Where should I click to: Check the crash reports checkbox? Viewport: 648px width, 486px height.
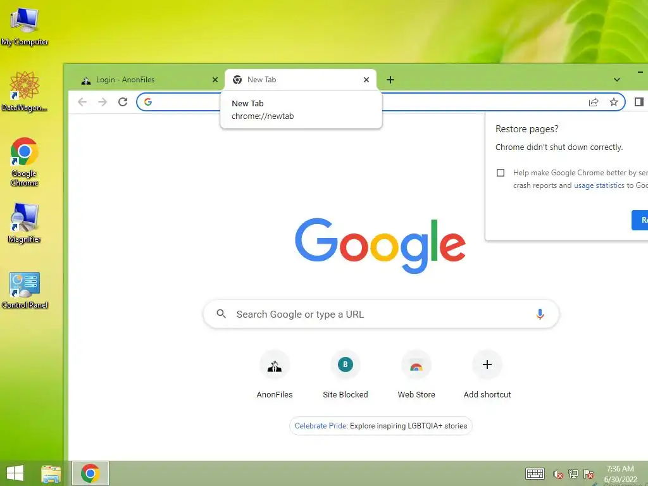tap(501, 173)
